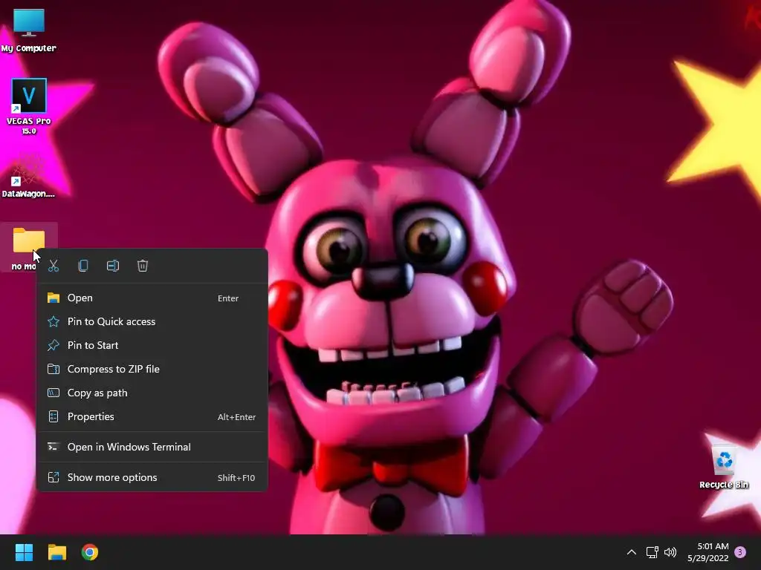The image size is (761, 570).
Task: Choose Open from the context menu
Action: [x=152, y=298]
